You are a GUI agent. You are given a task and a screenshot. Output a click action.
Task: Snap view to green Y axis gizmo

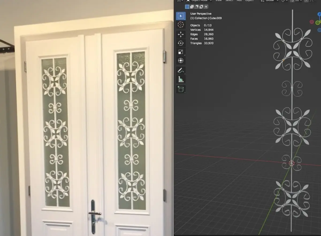point(318,23)
